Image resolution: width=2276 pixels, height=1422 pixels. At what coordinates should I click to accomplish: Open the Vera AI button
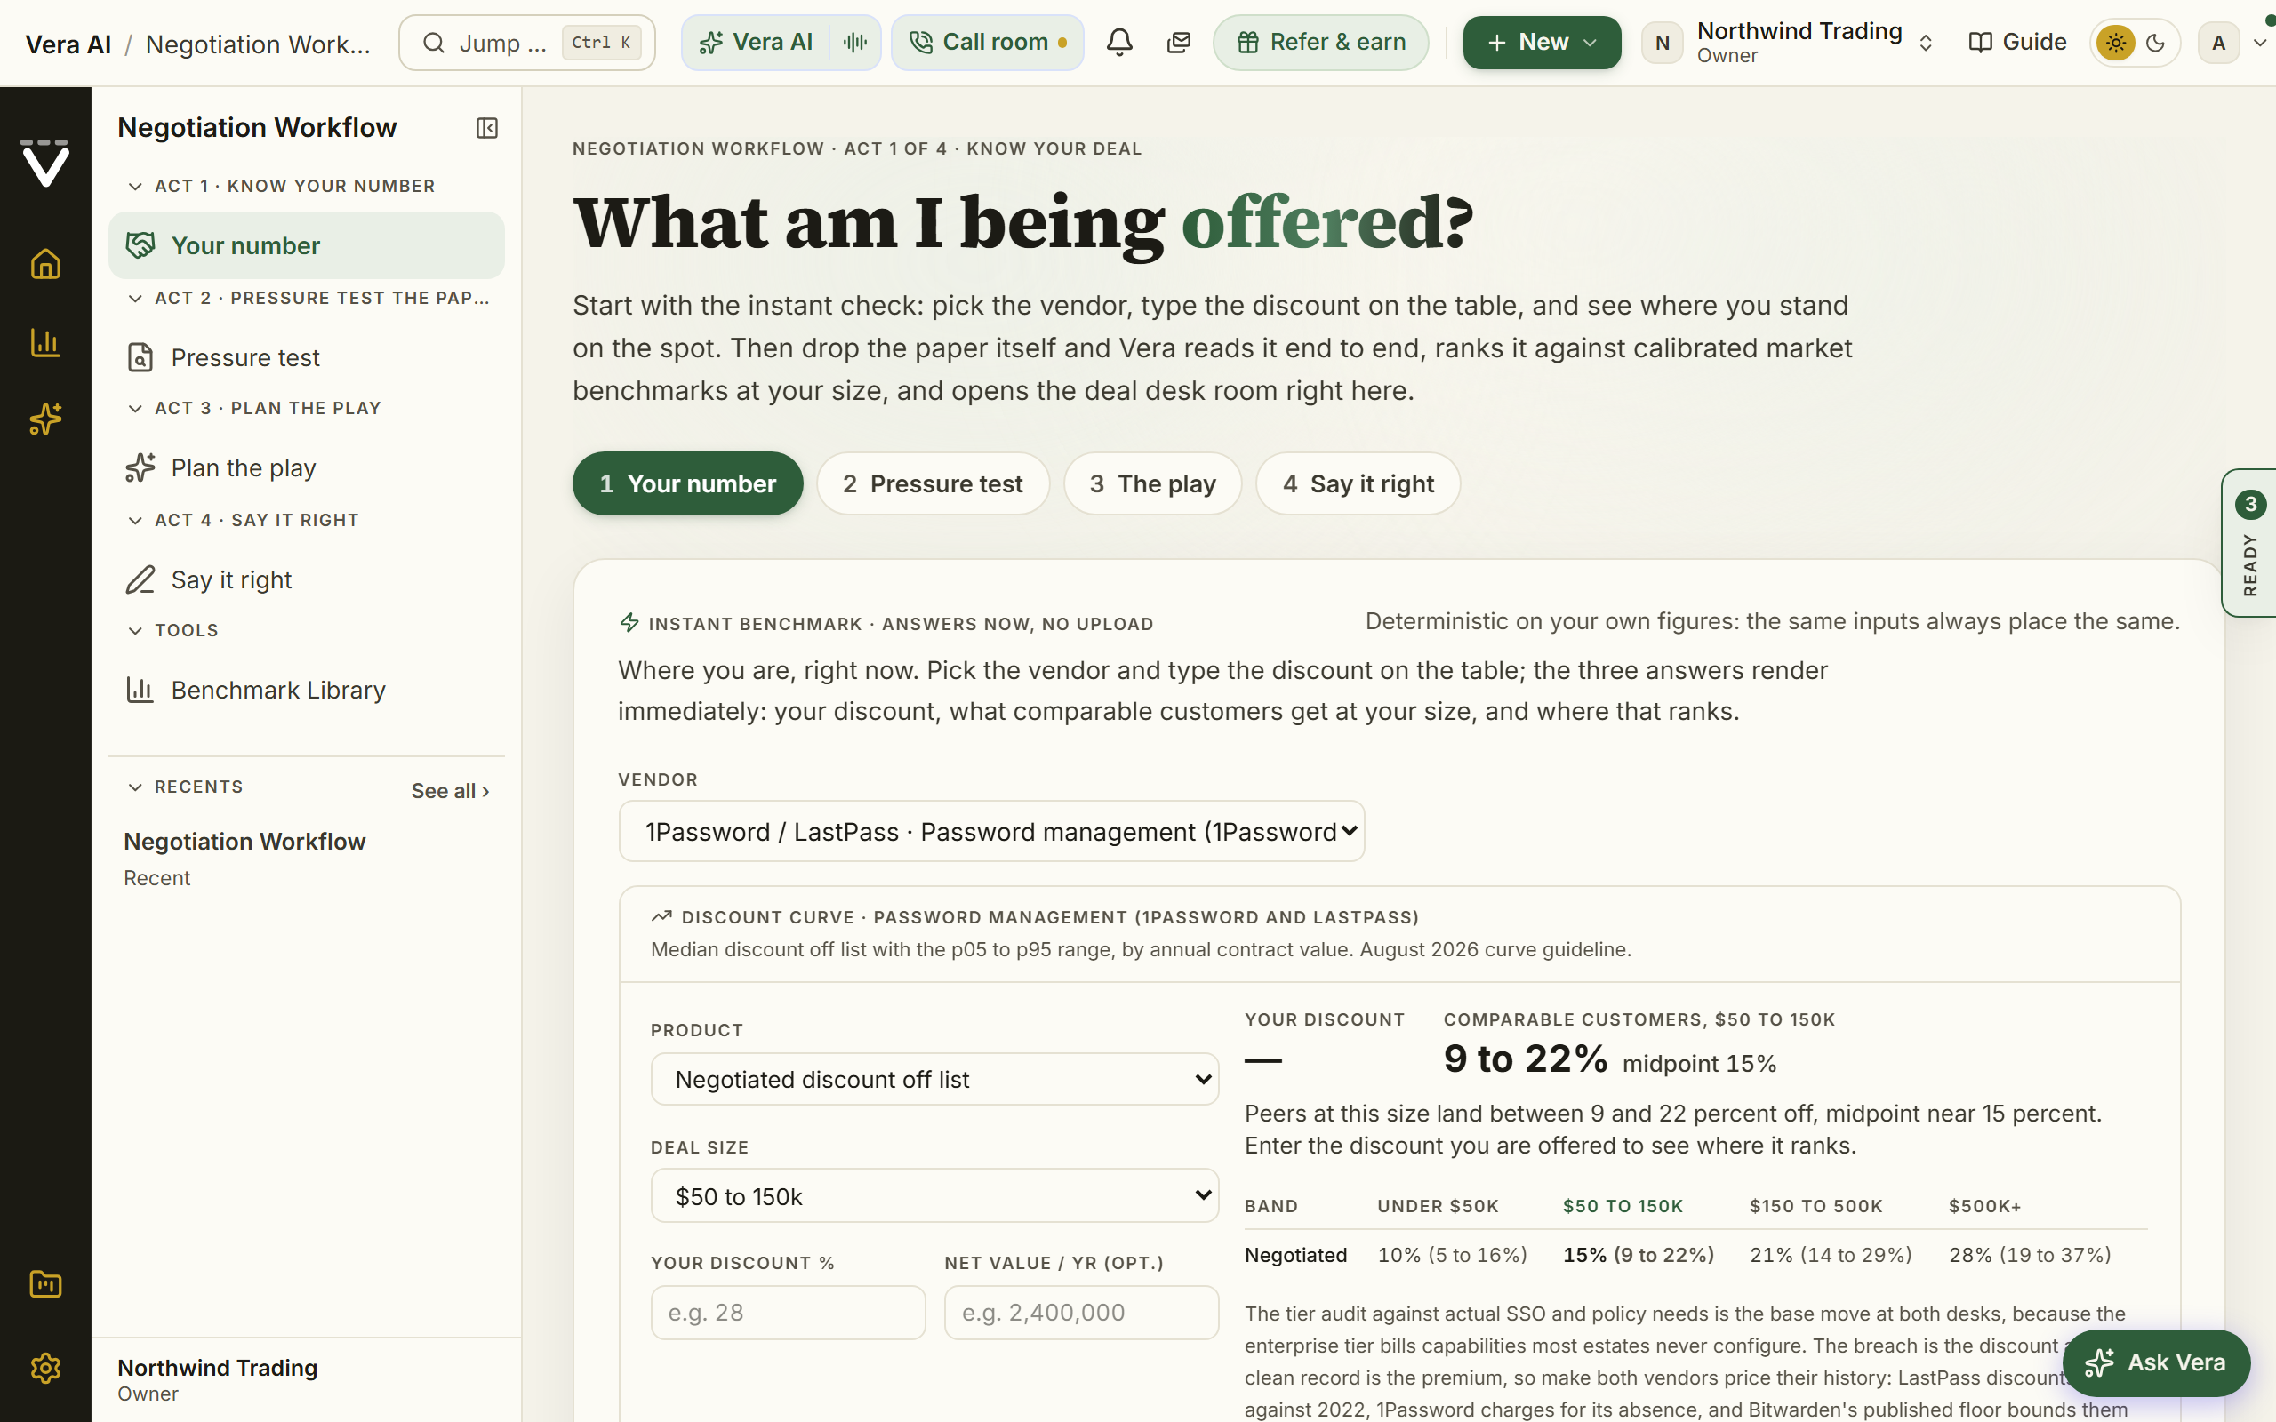click(755, 43)
